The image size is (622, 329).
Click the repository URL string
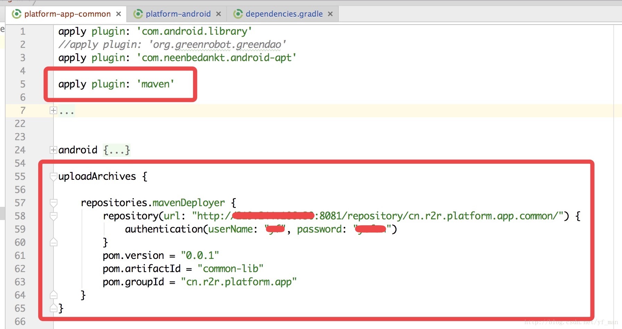[378, 216]
